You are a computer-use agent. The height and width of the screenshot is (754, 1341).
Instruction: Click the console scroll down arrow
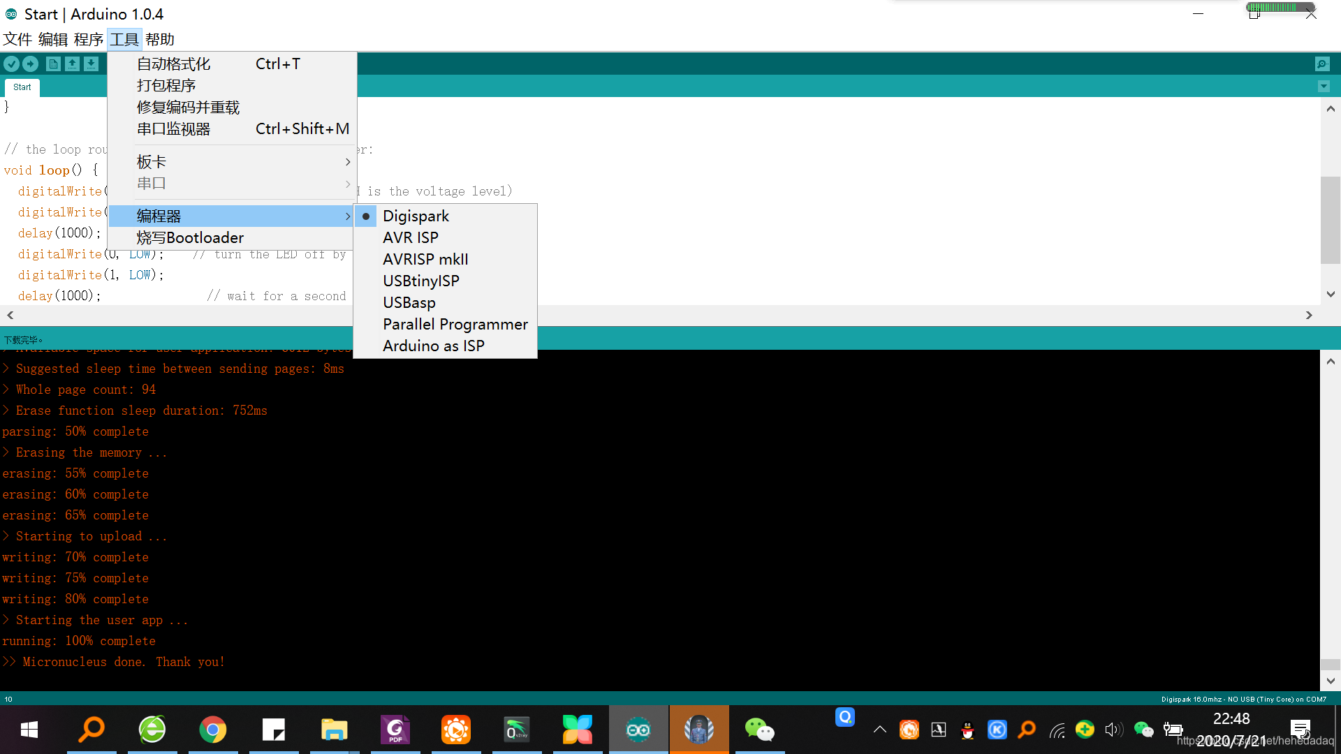1331,681
